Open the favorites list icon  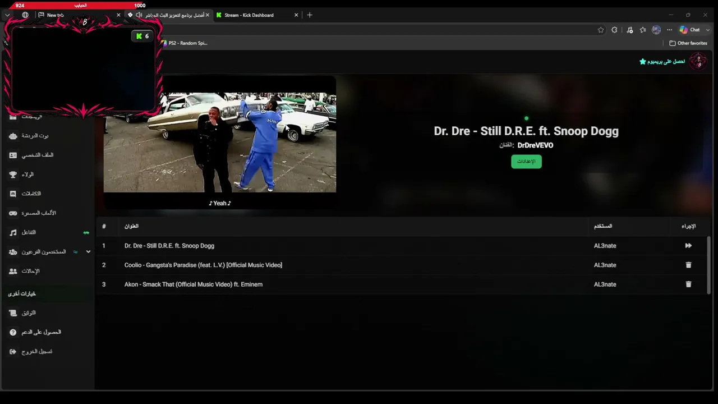pos(643,30)
